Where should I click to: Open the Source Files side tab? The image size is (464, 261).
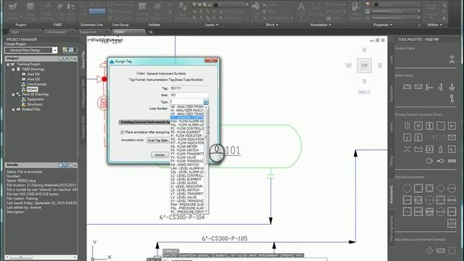point(83,59)
